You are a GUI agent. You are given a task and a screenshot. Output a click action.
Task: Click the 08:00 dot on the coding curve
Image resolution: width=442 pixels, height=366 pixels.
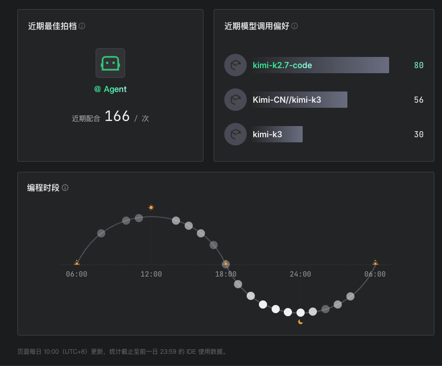tap(101, 233)
